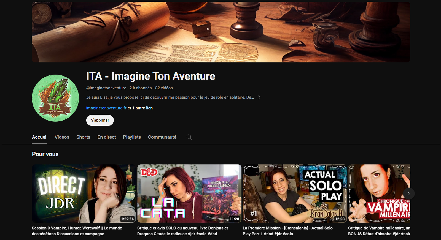Open the imaginetonaventure.fr link

point(106,108)
